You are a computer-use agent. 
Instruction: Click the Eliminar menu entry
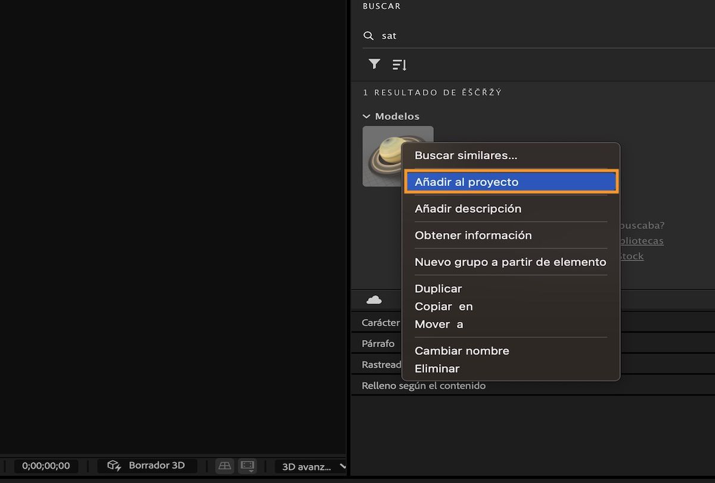click(x=437, y=369)
